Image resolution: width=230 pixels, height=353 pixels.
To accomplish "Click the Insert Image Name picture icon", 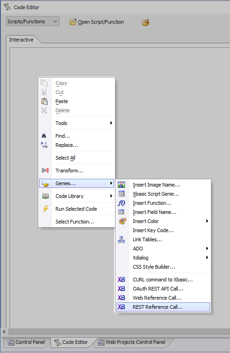I will click(121, 185).
